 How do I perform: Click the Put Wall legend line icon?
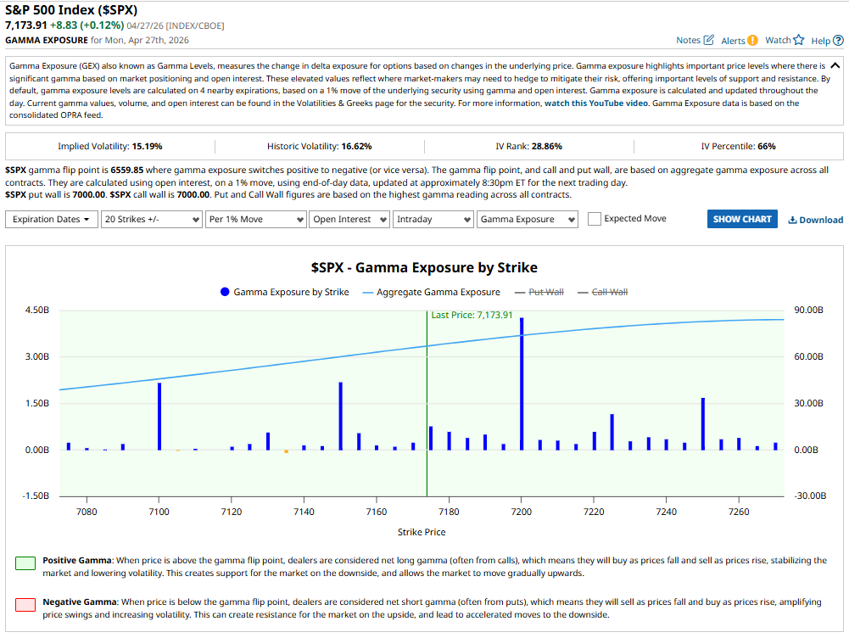[519, 292]
